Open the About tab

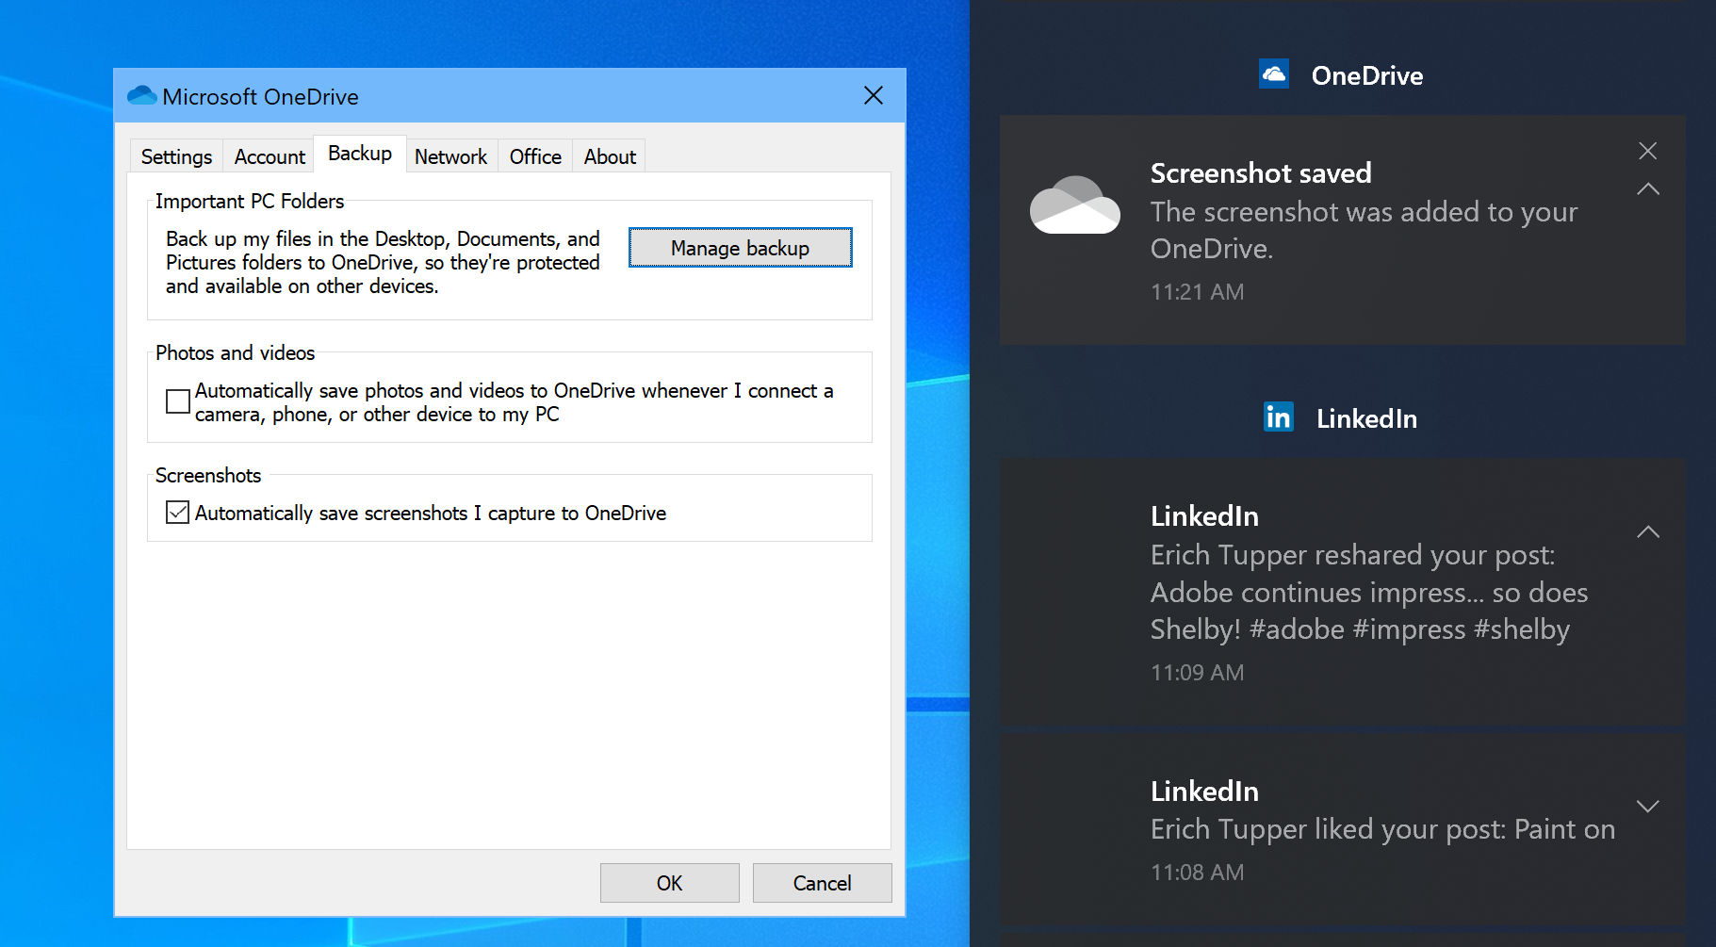610,156
